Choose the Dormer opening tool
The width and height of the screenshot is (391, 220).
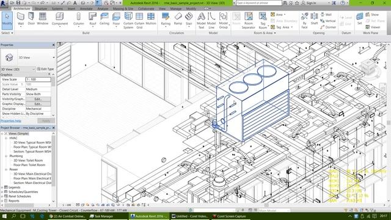(328, 27)
